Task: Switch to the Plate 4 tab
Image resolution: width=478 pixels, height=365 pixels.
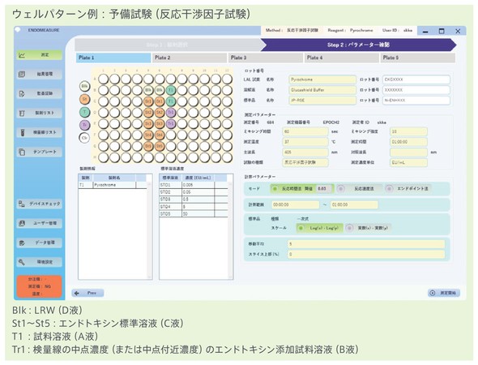Action: point(342,58)
